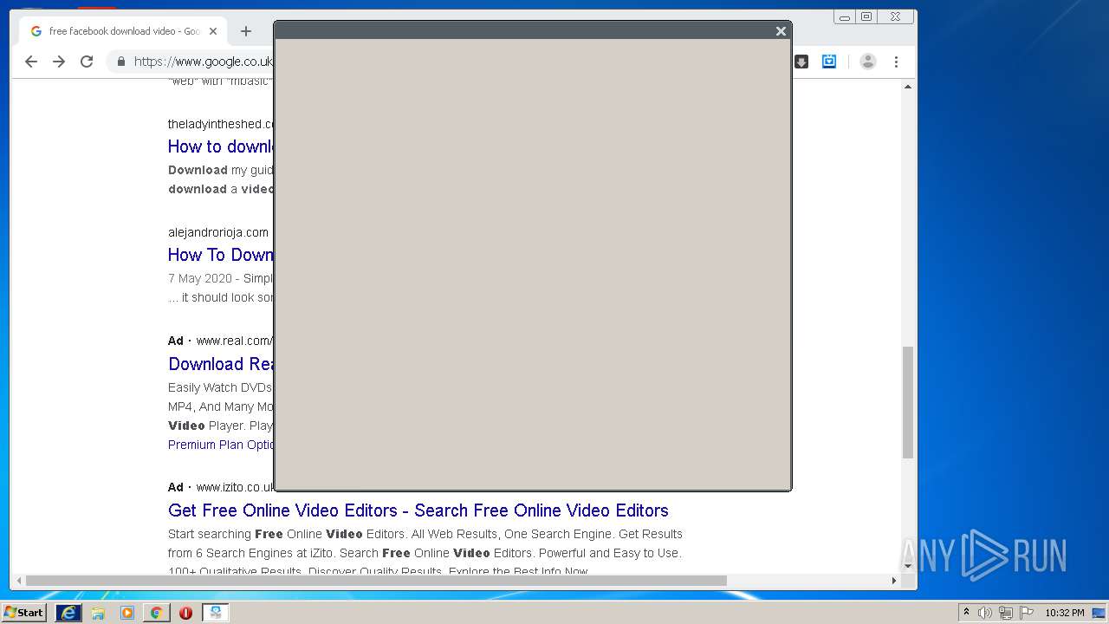Open theladyintheshed 'How to downl...' result
1109x624 pixels.
coord(221,146)
